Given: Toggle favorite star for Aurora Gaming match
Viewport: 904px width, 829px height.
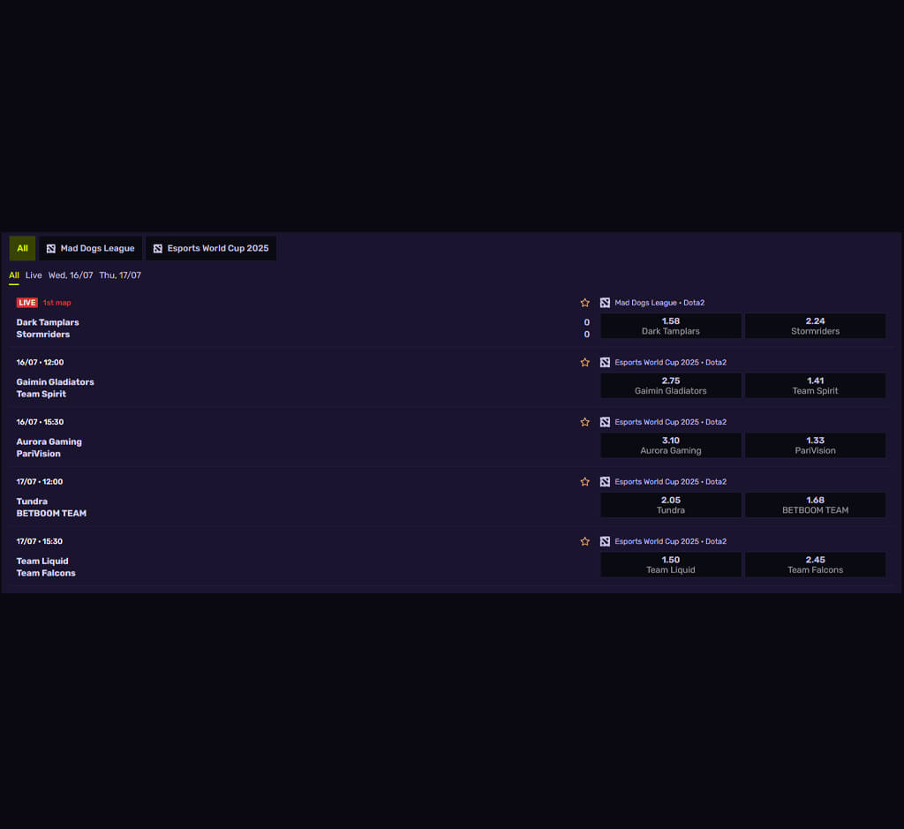Looking at the screenshot, I should (584, 422).
